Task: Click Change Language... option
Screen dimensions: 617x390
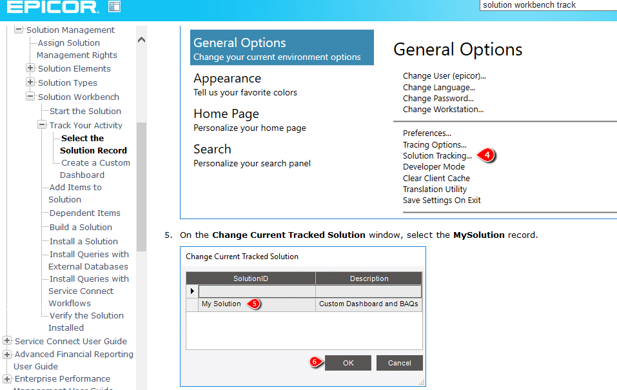Action: pyautogui.click(x=439, y=88)
